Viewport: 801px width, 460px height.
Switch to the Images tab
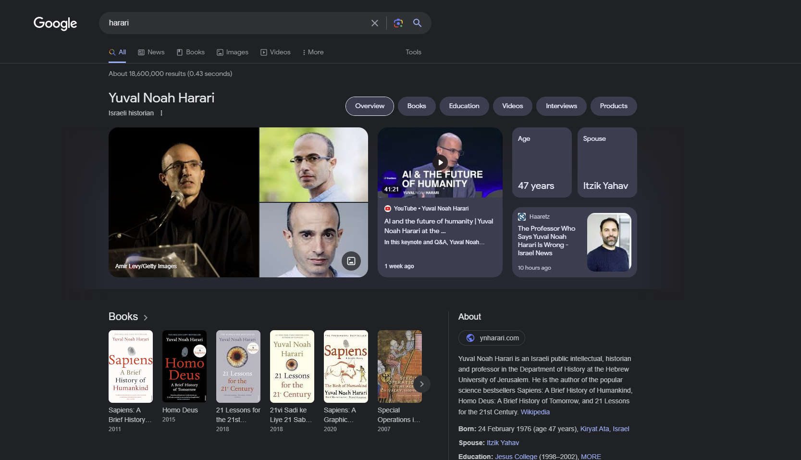[233, 52]
